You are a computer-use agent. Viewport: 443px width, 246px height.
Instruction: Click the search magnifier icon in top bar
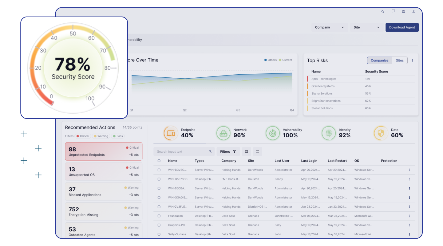point(383,12)
